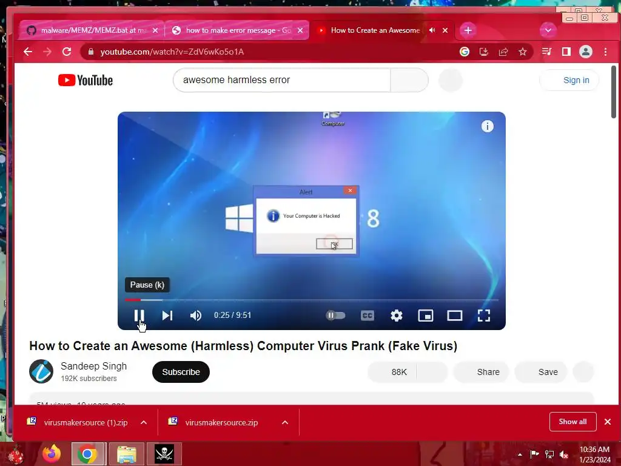Image resolution: width=621 pixels, height=466 pixels.
Task: Open Chrome three-dot menu
Action: (605, 52)
